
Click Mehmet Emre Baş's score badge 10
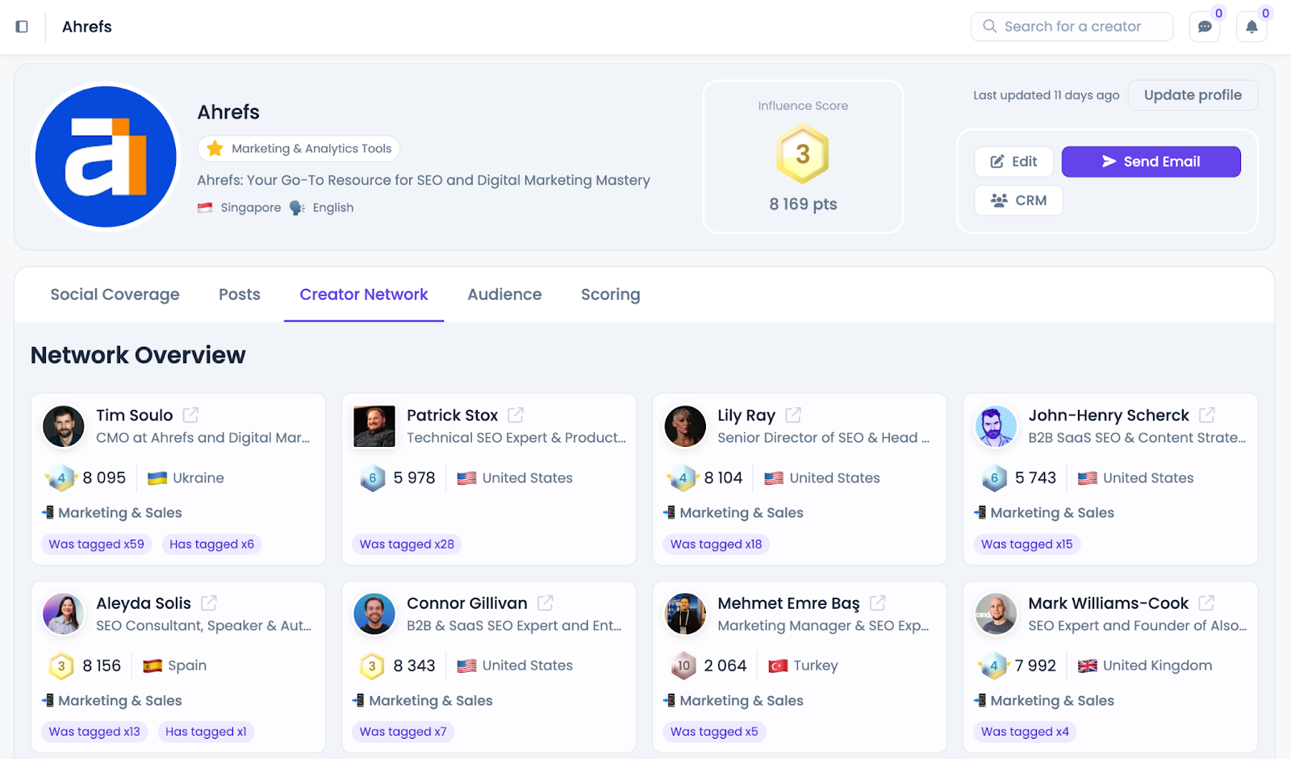click(683, 665)
